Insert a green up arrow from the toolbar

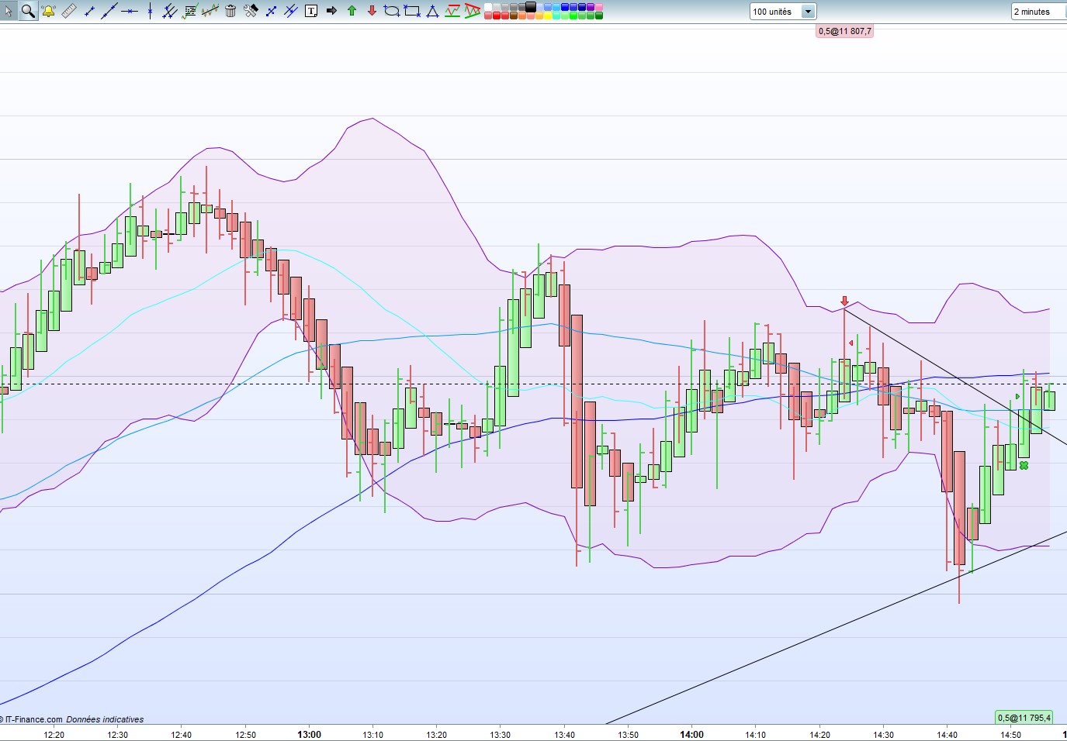(352, 11)
